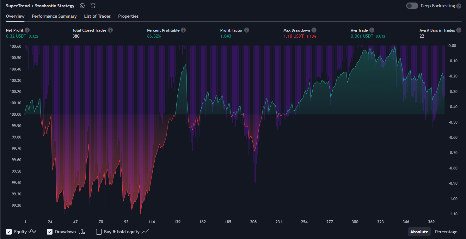The height and width of the screenshot is (239, 466).
Task: Click the Equity line chart icon
Action: point(33,232)
